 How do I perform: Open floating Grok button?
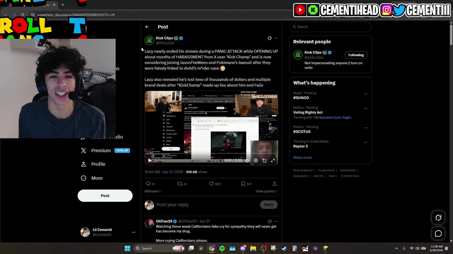(x=438, y=218)
